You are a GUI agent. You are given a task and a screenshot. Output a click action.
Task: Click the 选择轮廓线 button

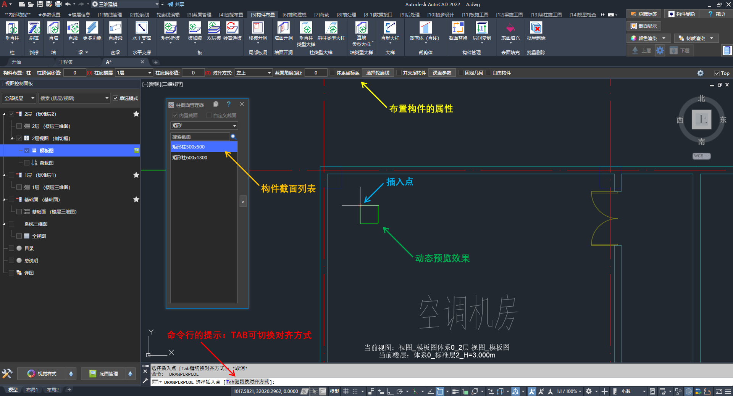pos(378,73)
